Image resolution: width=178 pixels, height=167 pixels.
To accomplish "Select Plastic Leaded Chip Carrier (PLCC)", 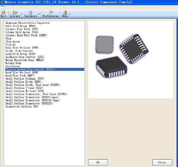I will 45,69.
